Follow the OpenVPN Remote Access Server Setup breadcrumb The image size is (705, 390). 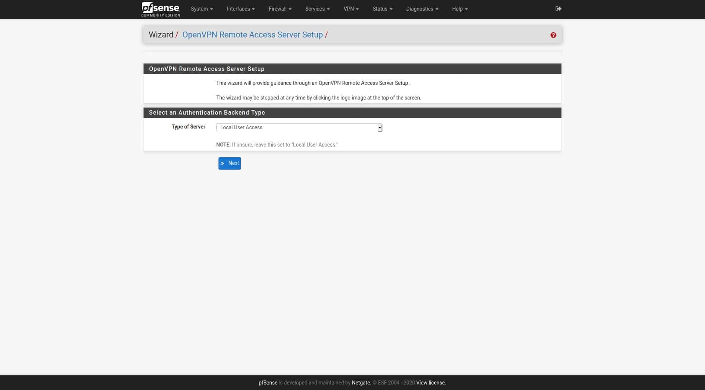click(253, 35)
